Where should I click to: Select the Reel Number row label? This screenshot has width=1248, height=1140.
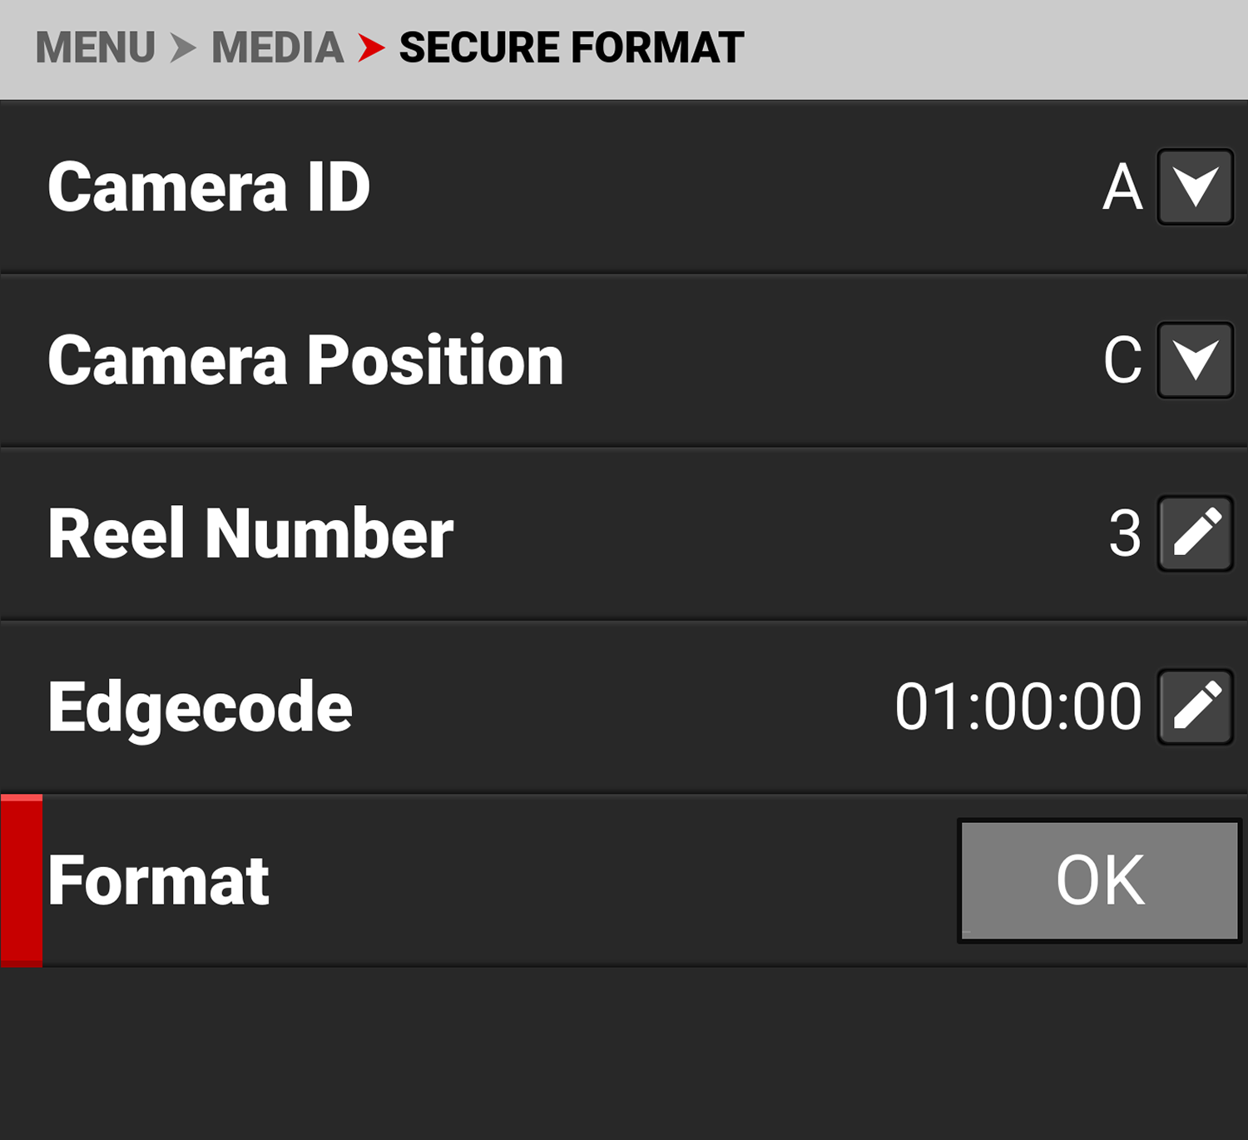click(250, 533)
